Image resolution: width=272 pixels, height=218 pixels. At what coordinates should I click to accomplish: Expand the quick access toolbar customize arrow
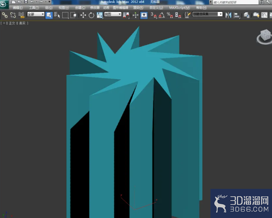tap(50, 2)
